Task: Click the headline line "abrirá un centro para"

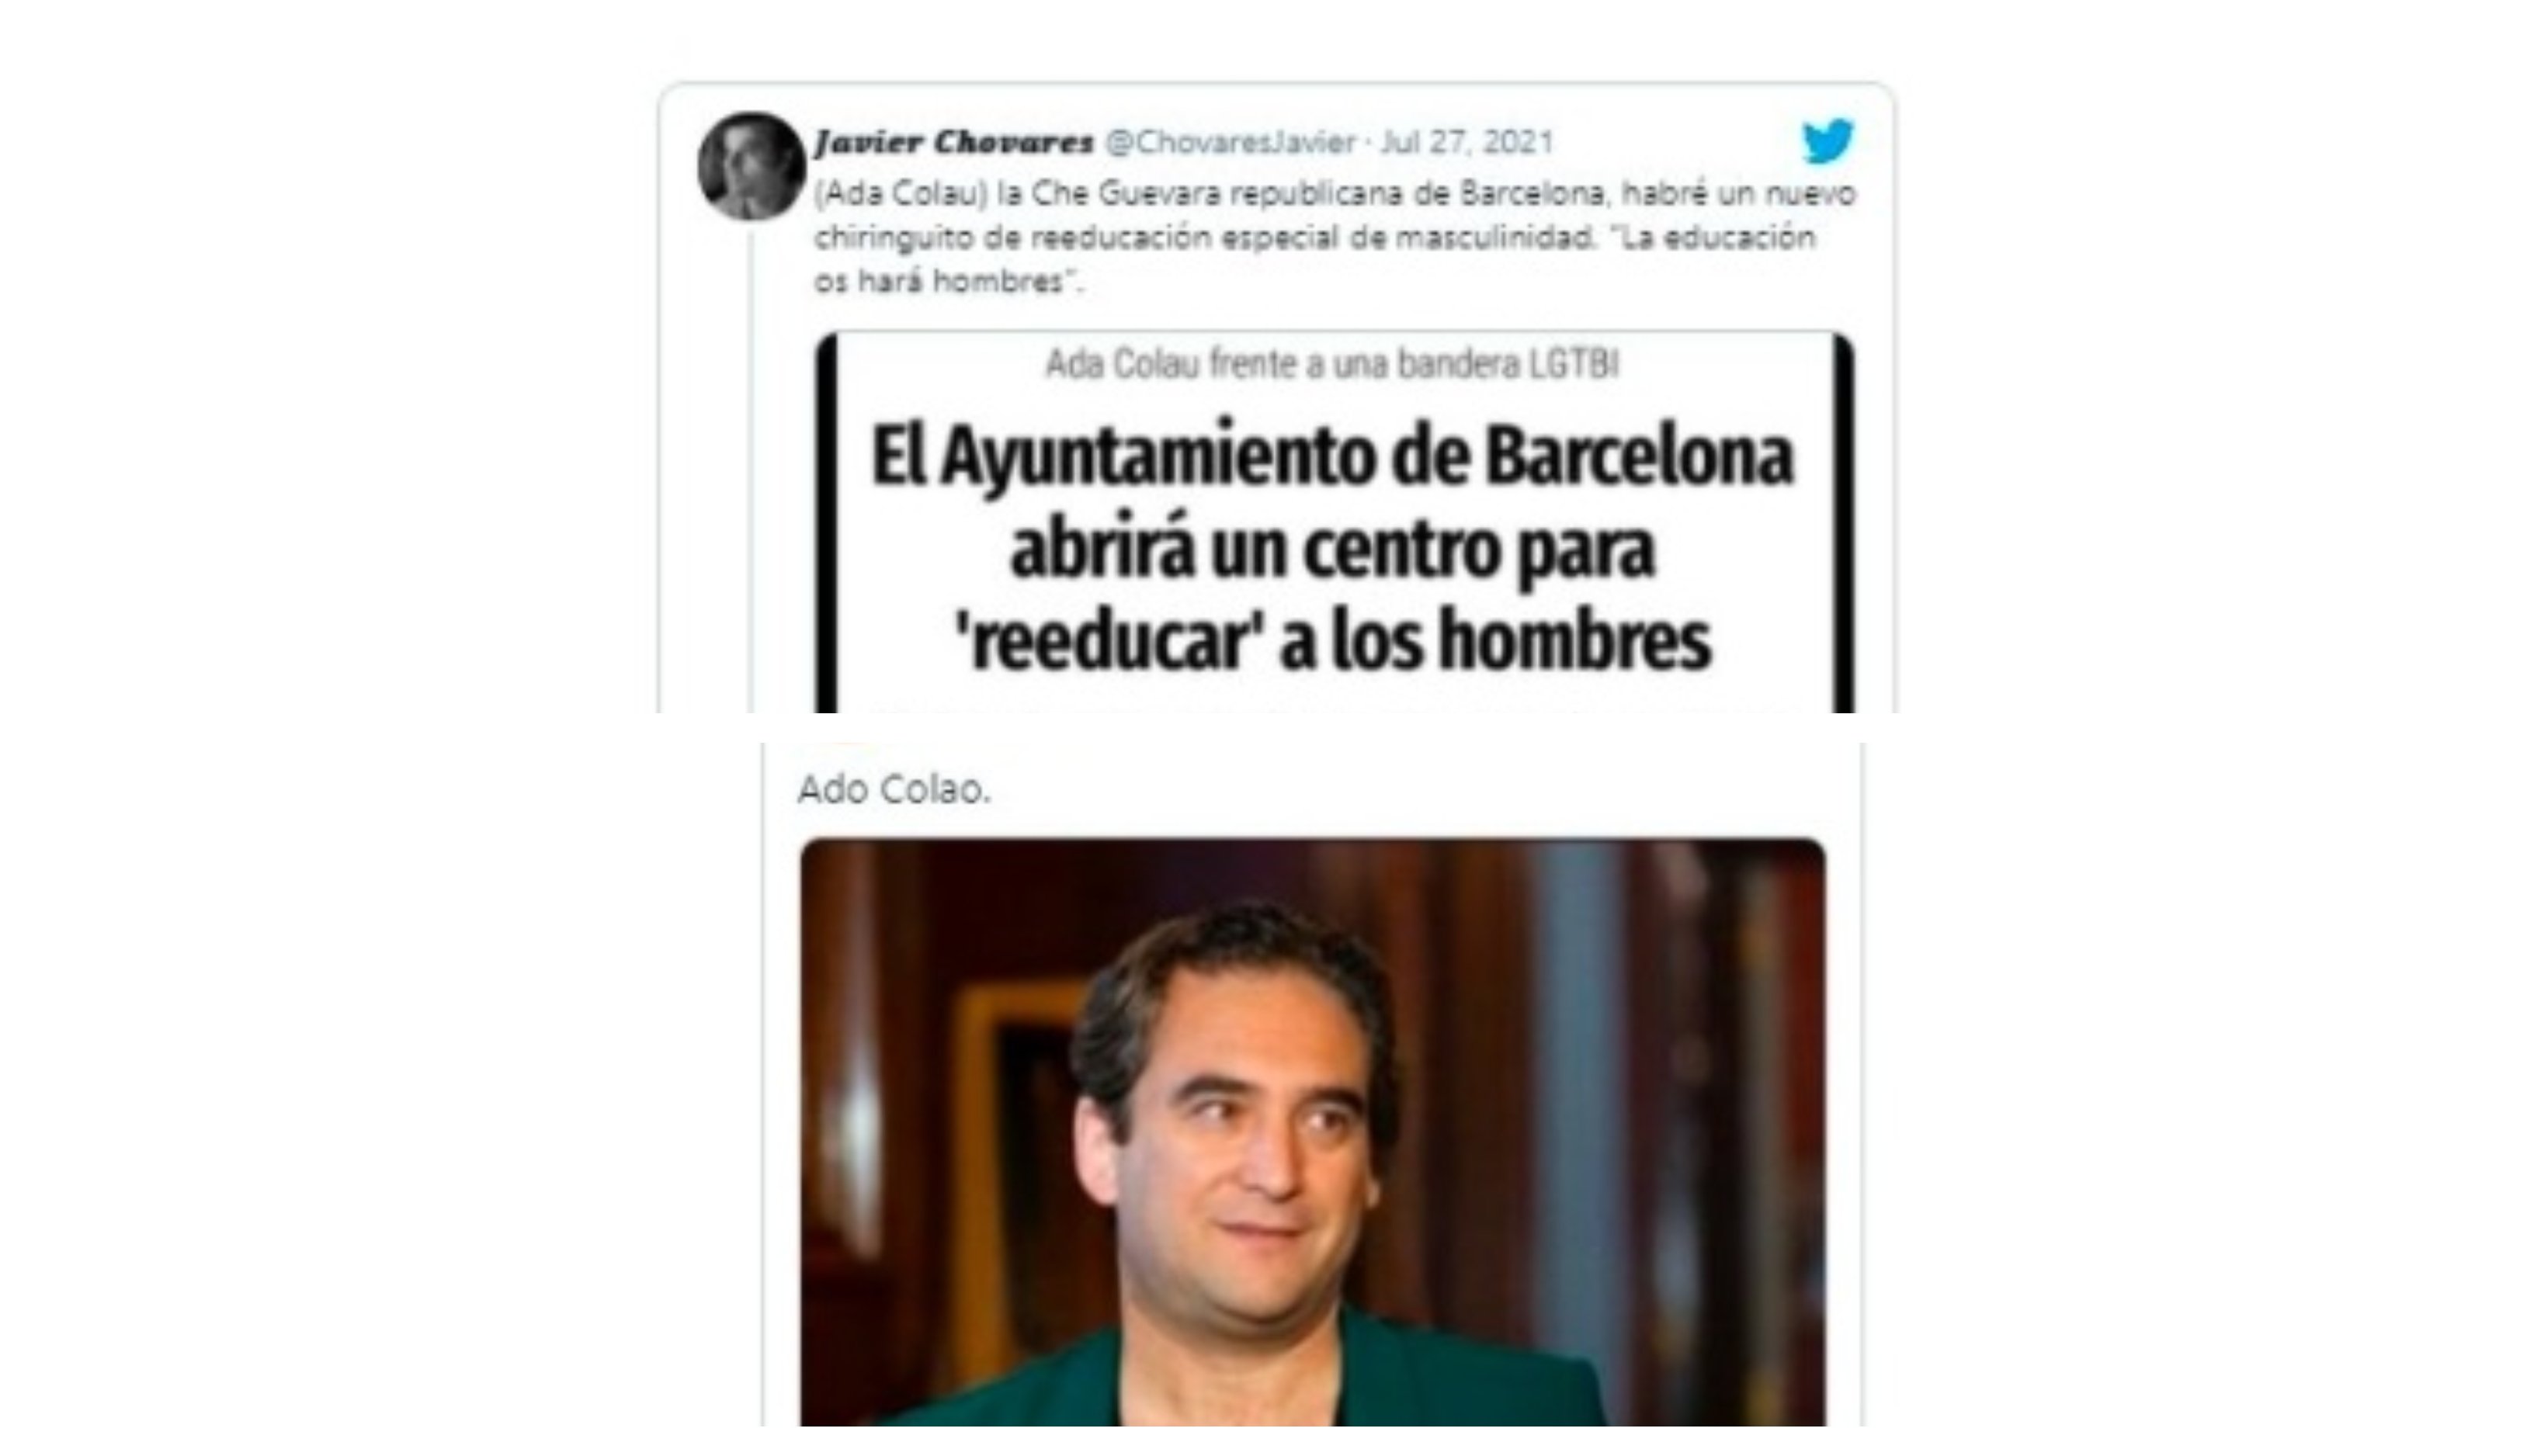Action: point(1333,550)
